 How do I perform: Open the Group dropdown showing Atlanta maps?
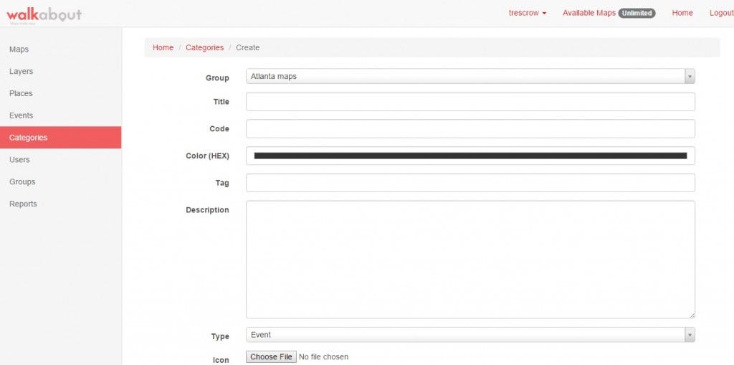pos(470,77)
